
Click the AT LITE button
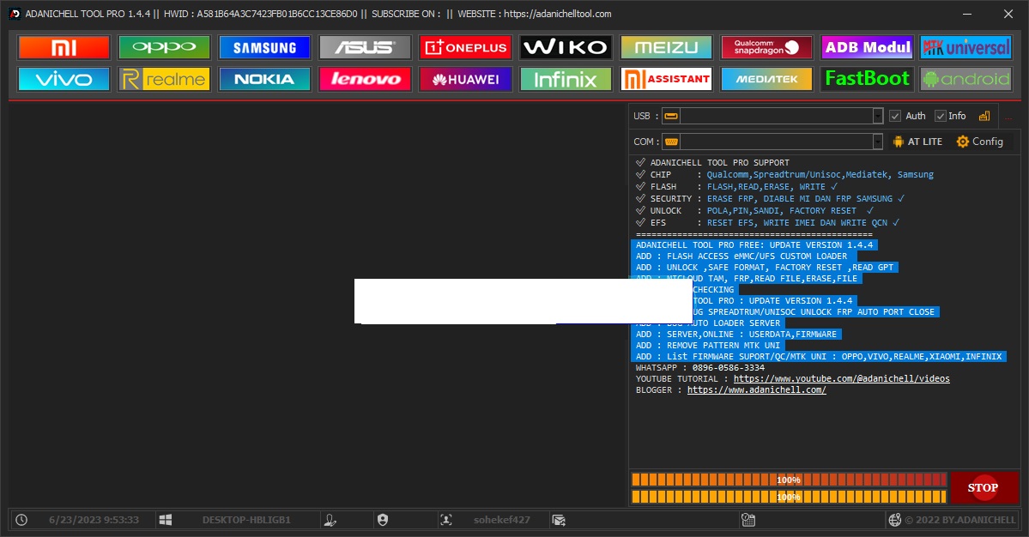(x=917, y=142)
